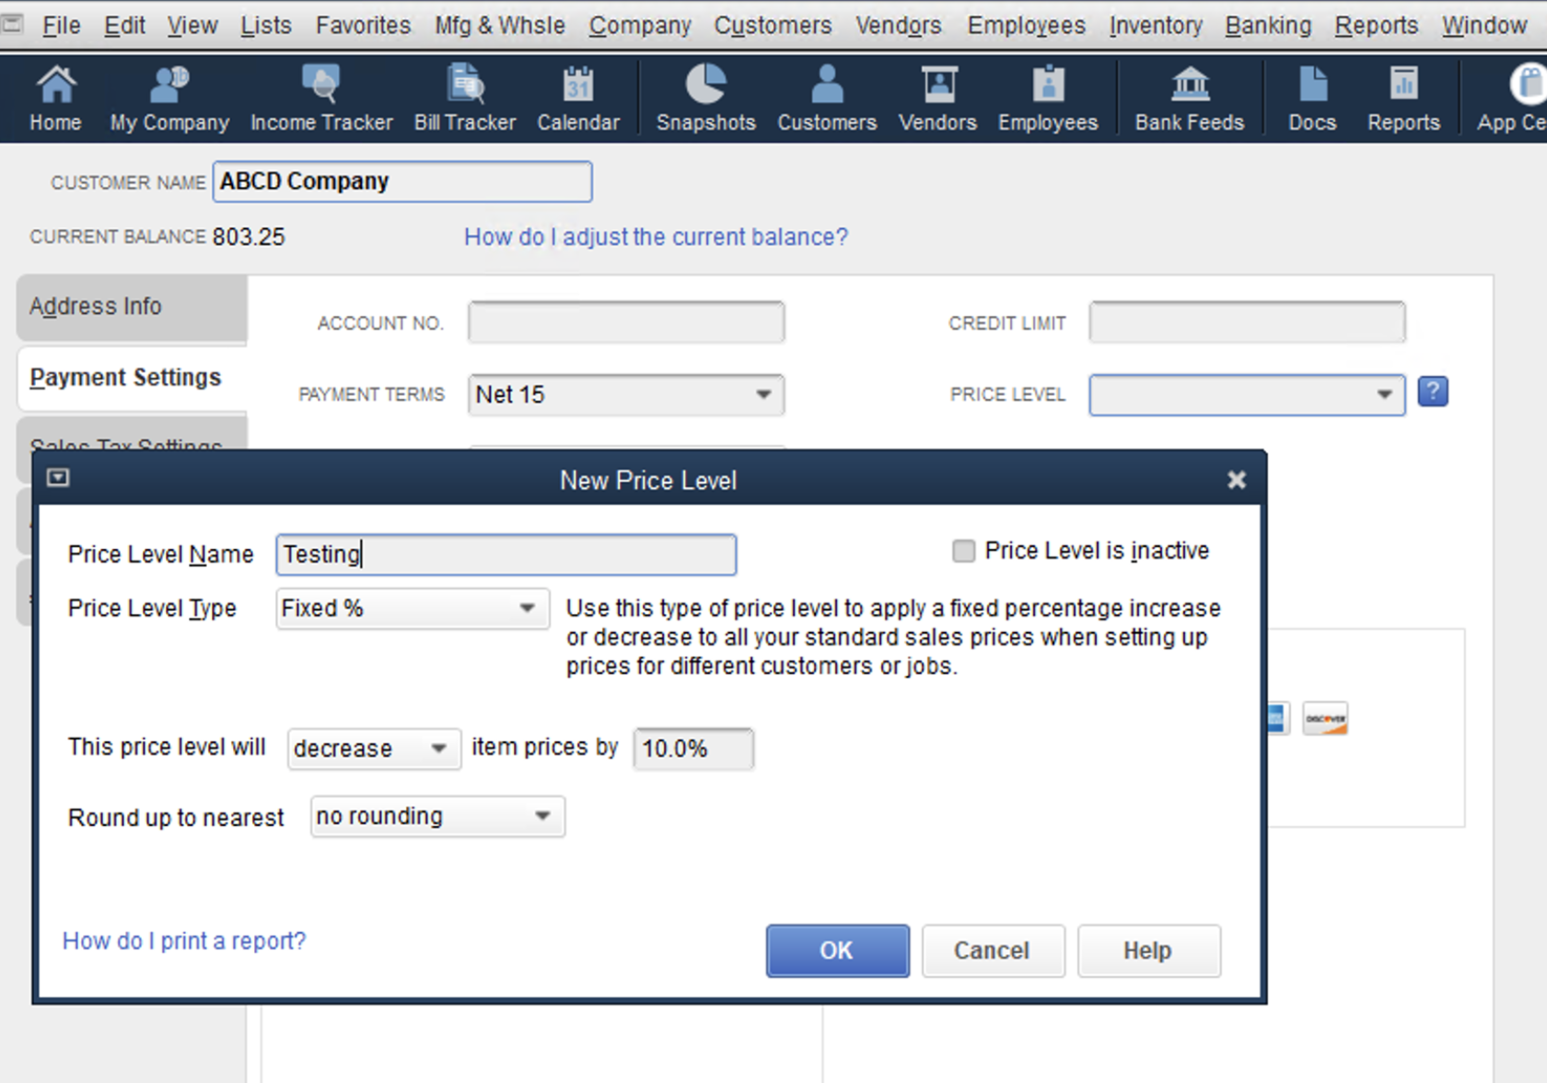Open the Calendar icon

578,99
